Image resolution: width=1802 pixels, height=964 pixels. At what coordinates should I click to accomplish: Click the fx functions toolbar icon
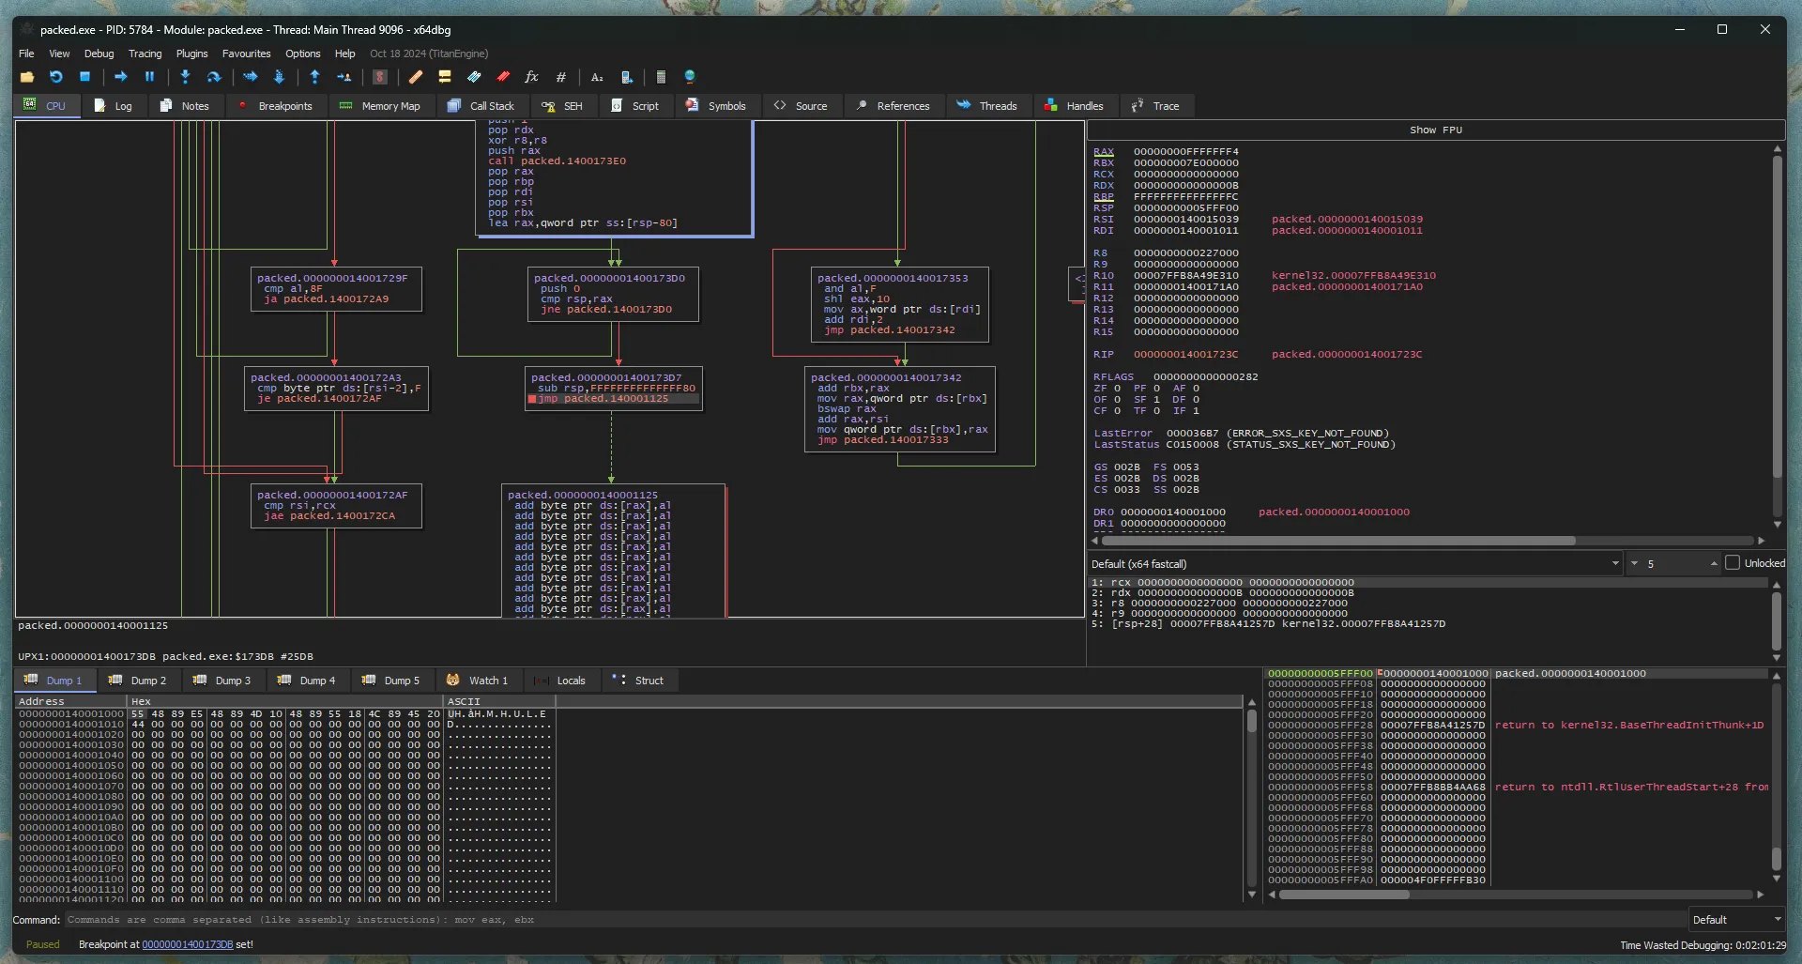(x=531, y=77)
